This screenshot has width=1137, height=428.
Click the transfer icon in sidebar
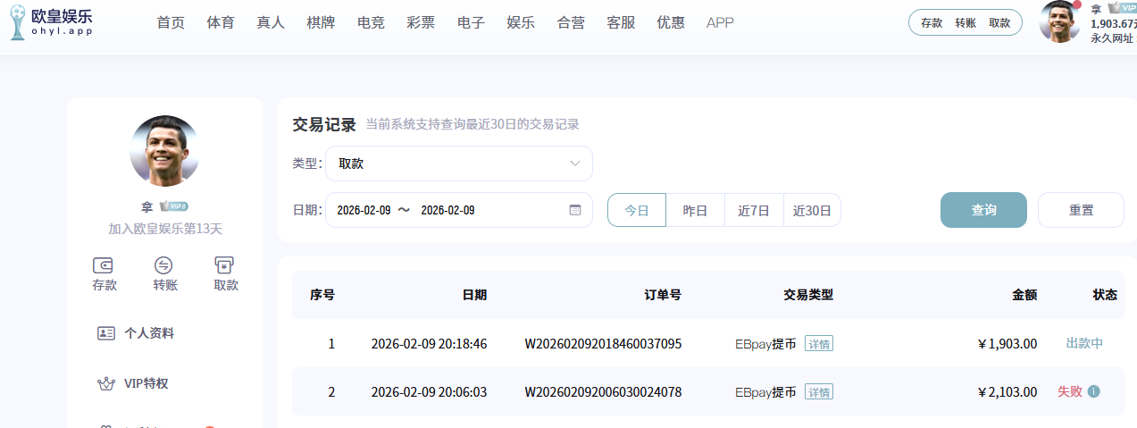(x=164, y=265)
